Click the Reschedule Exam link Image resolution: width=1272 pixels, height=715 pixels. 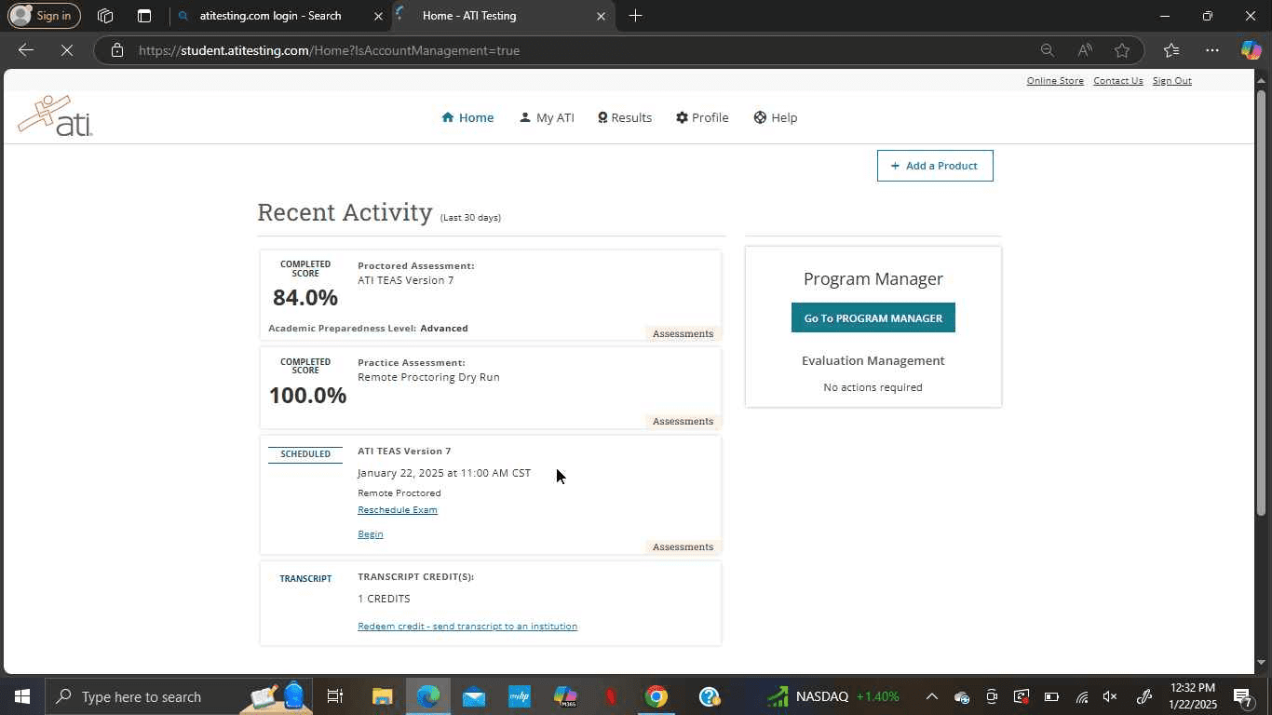(398, 510)
